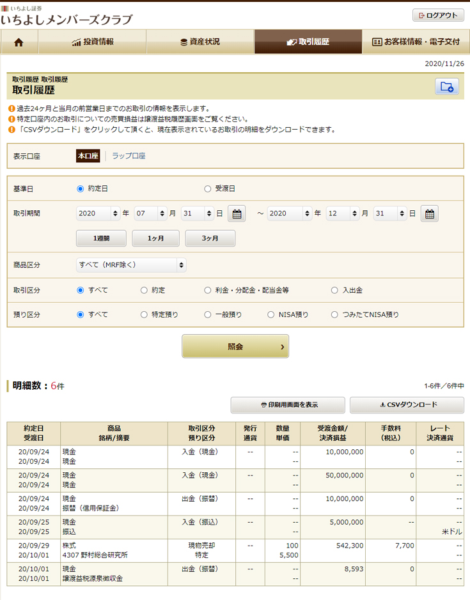Open the 投資情報 tab
The height and width of the screenshot is (600, 470).
pyautogui.click(x=93, y=42)
